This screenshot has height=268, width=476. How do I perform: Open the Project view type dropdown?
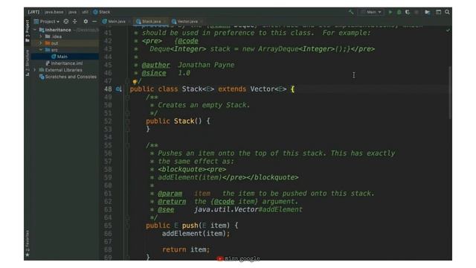[x=47, y=22]
